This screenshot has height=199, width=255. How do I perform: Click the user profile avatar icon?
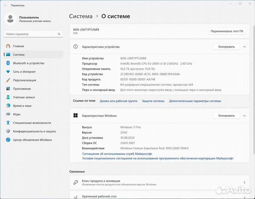[x=11, y=19]
